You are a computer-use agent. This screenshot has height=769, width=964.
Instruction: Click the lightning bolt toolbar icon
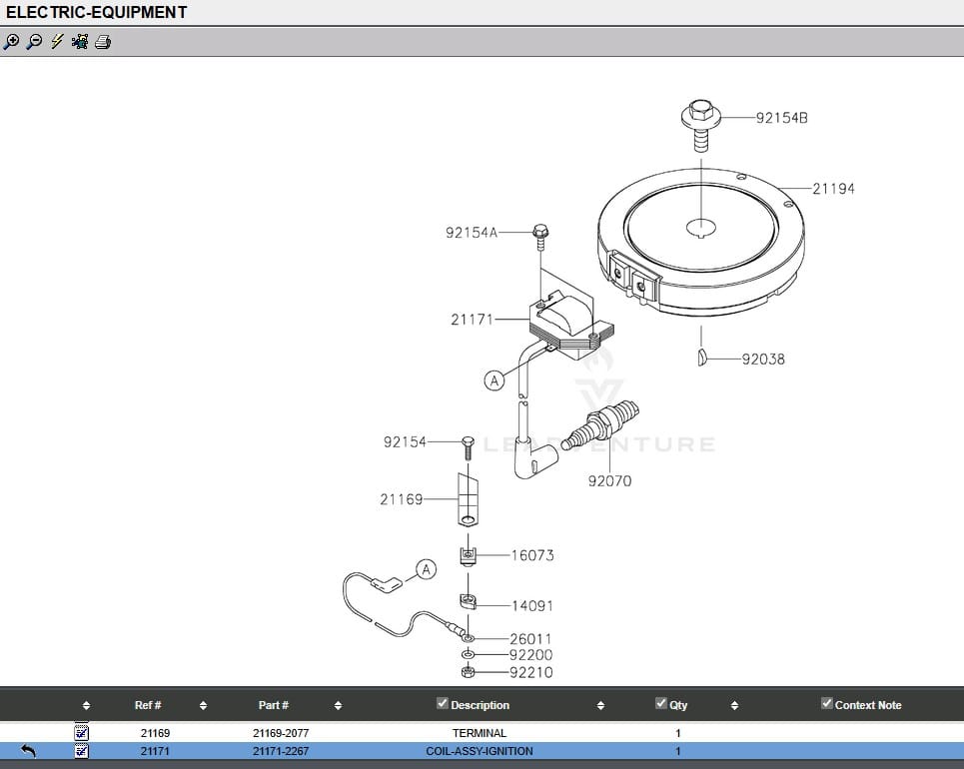57,42
